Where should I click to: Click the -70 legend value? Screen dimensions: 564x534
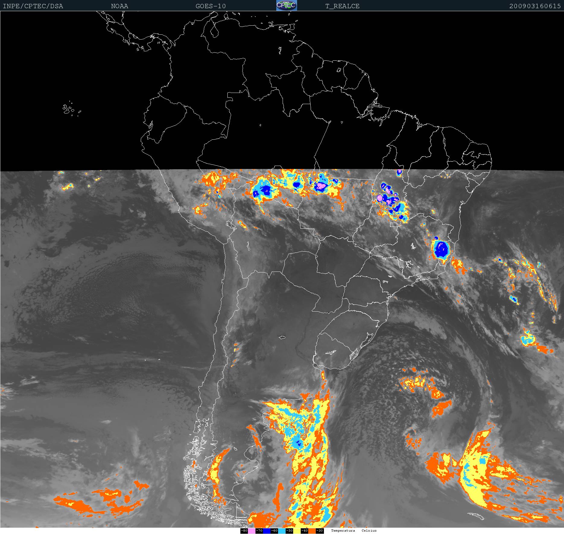click(x=259, y=531)
